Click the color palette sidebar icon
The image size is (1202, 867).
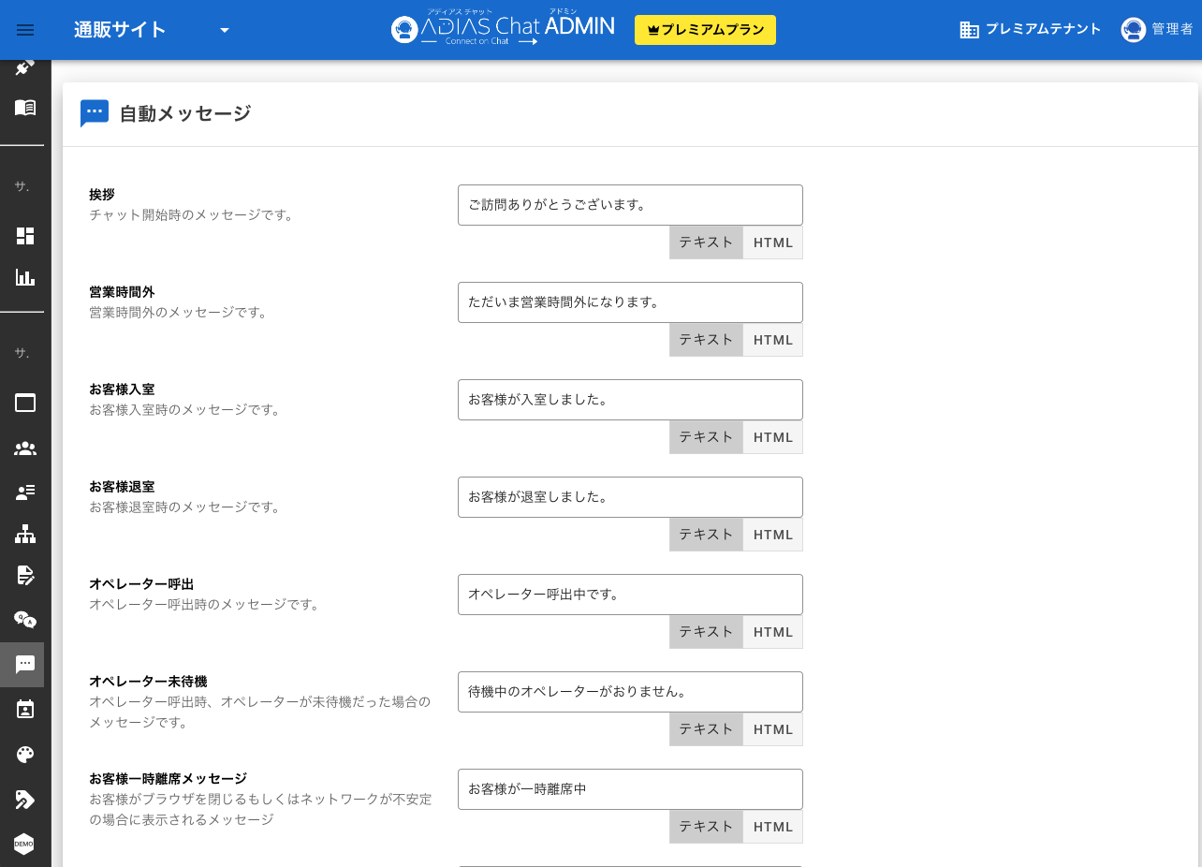coord(25,755)
